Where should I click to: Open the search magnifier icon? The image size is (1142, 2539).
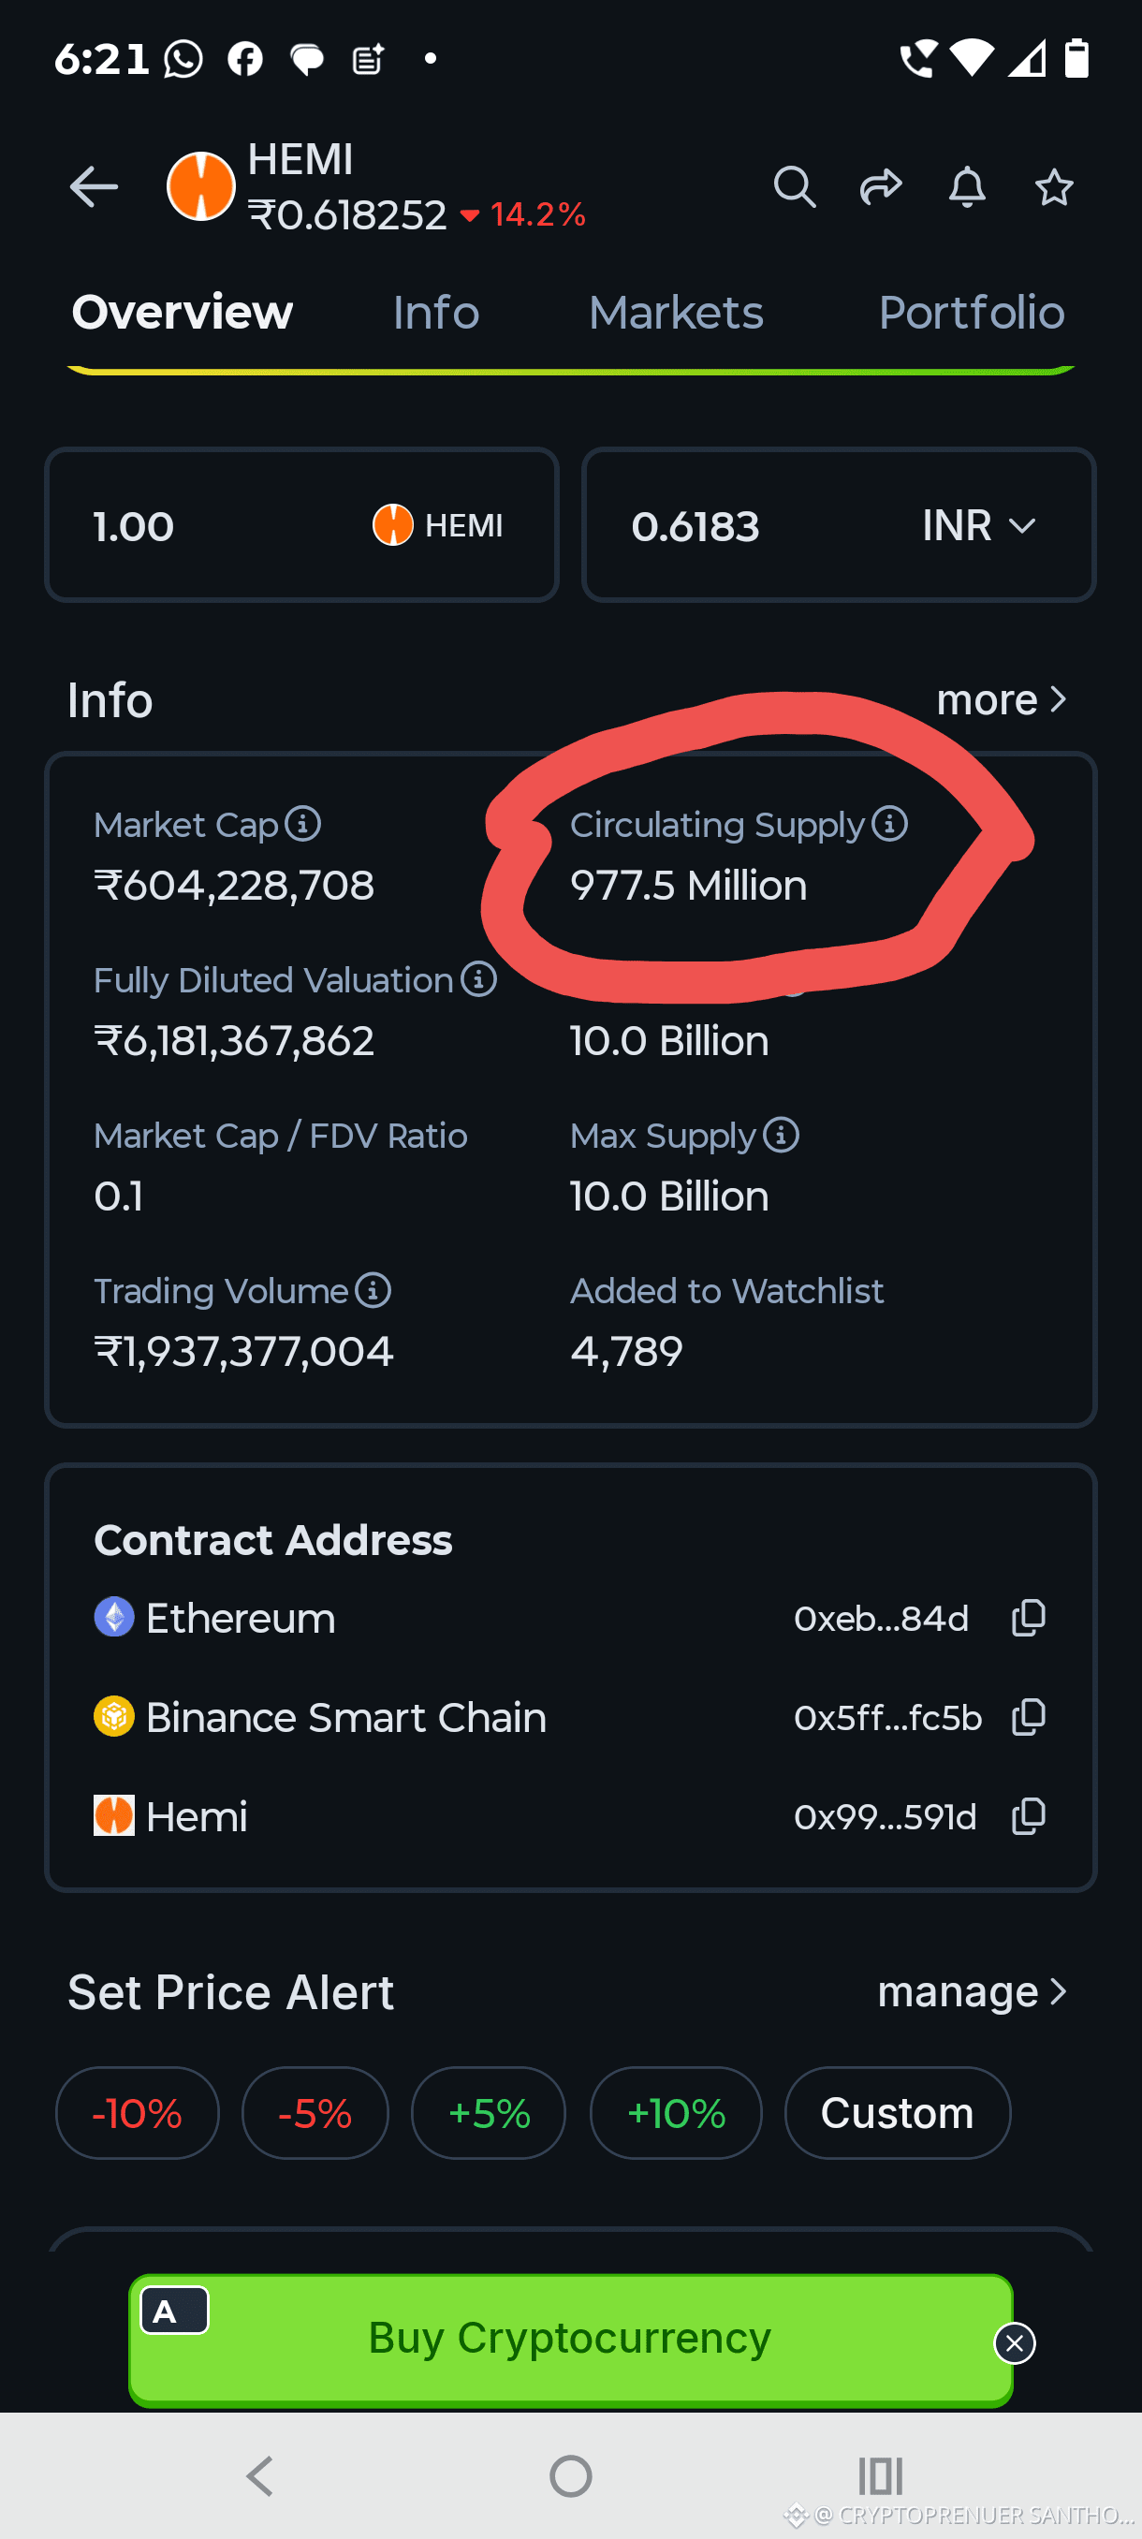coord(794,186)
